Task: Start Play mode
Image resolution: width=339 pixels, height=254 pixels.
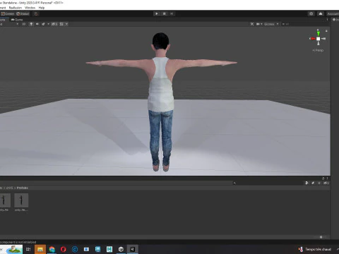Action: click(157, 13)
